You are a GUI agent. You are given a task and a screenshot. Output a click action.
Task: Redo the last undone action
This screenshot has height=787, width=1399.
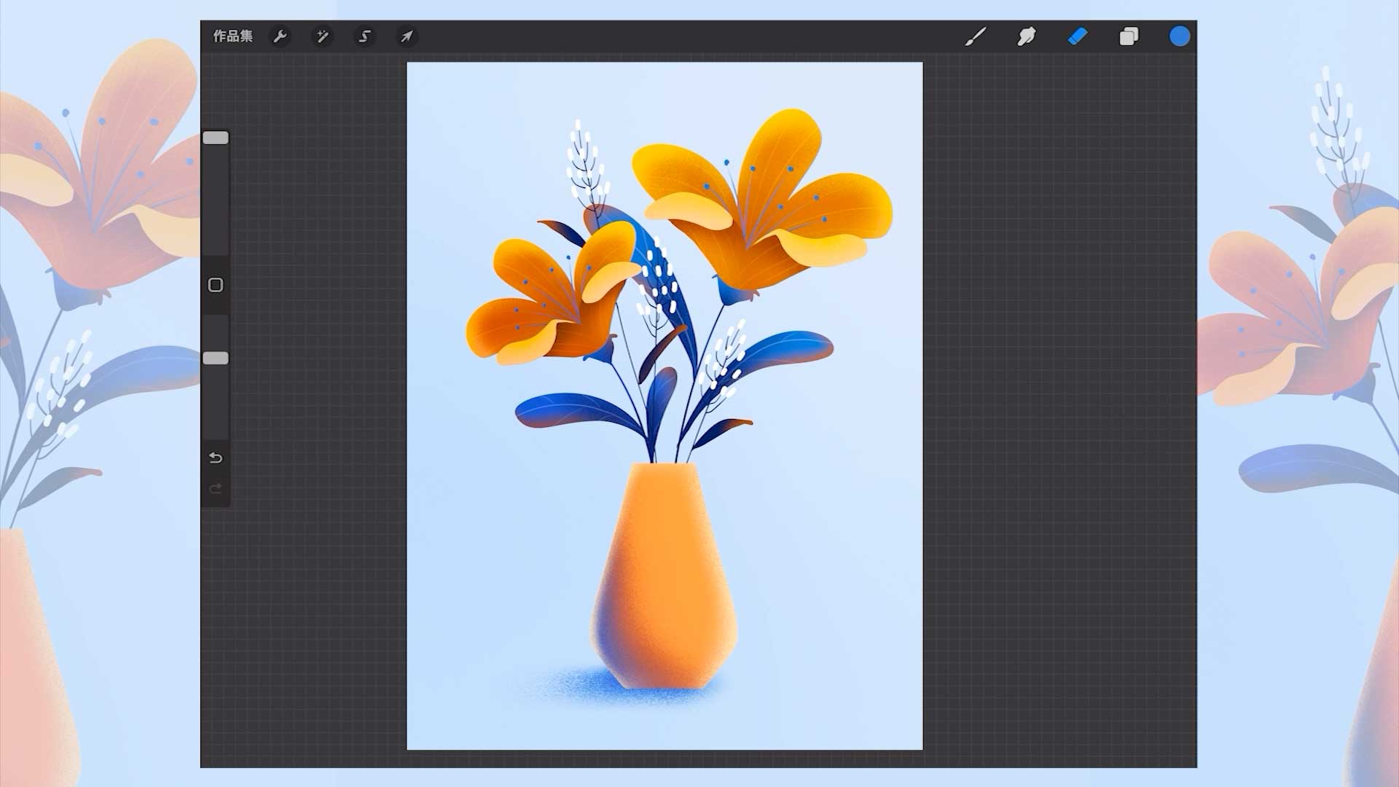pyautogui.click(x=216, y=488)
